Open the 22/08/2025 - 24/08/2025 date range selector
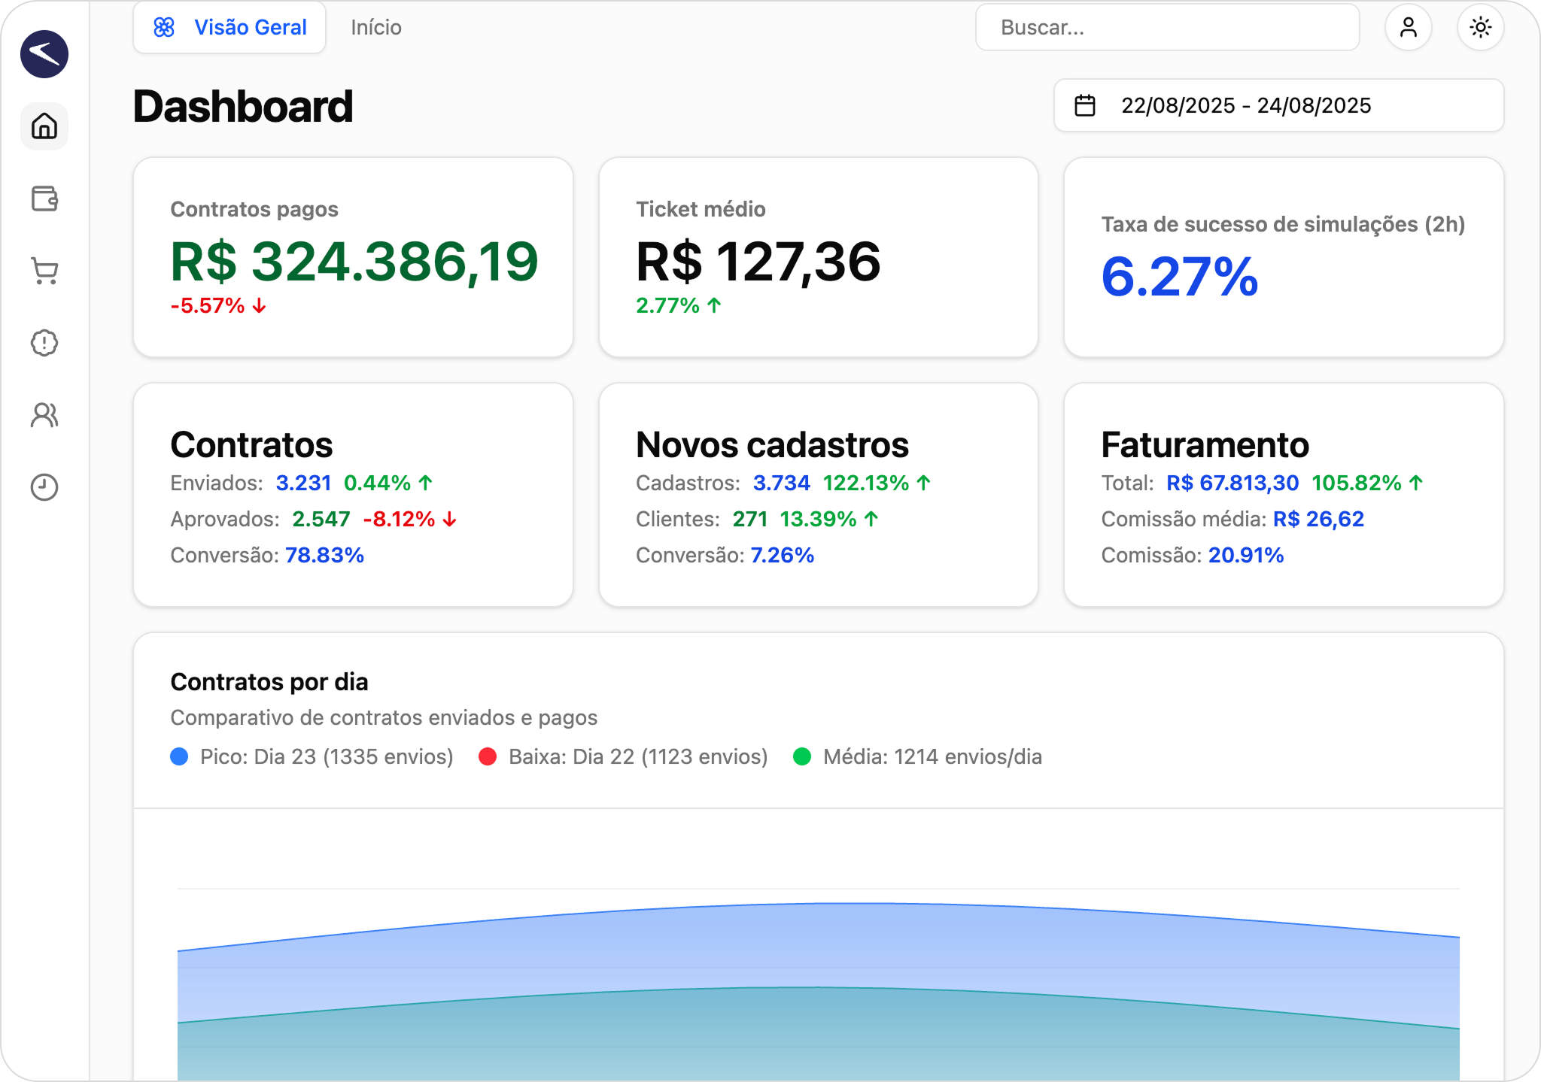The height and width of the screenshot is (1082, 1541). pos(1245,105)
